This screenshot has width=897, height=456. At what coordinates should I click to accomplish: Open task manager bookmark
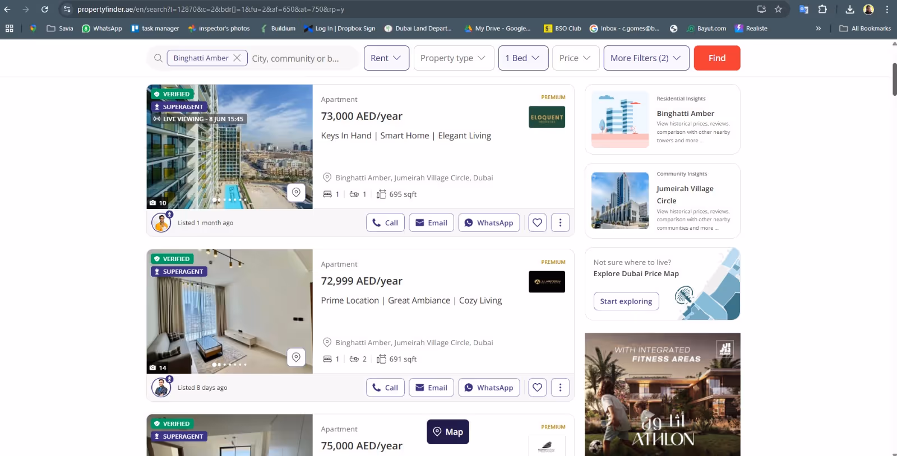coord(155,28)
